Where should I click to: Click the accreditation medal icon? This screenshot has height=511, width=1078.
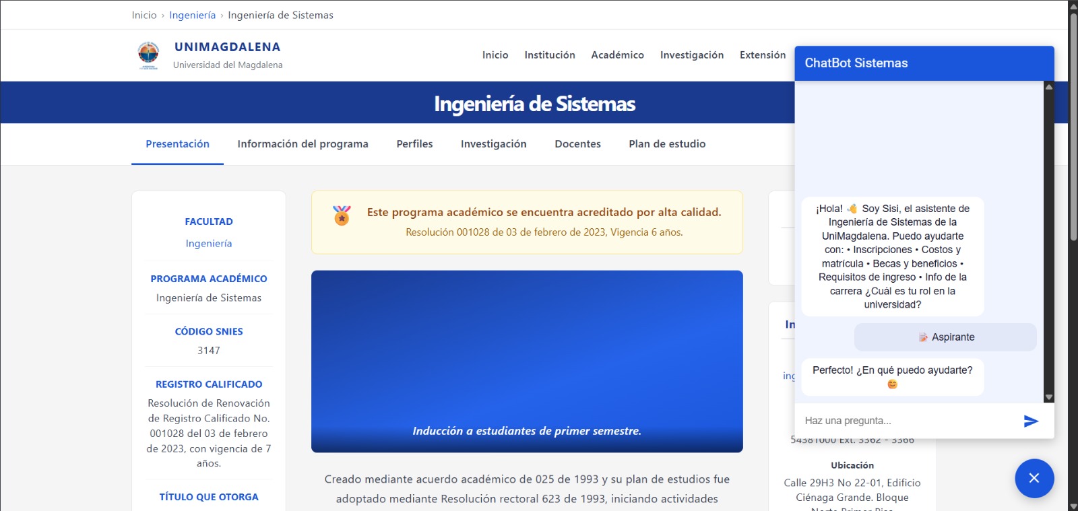tap(342, 215)
